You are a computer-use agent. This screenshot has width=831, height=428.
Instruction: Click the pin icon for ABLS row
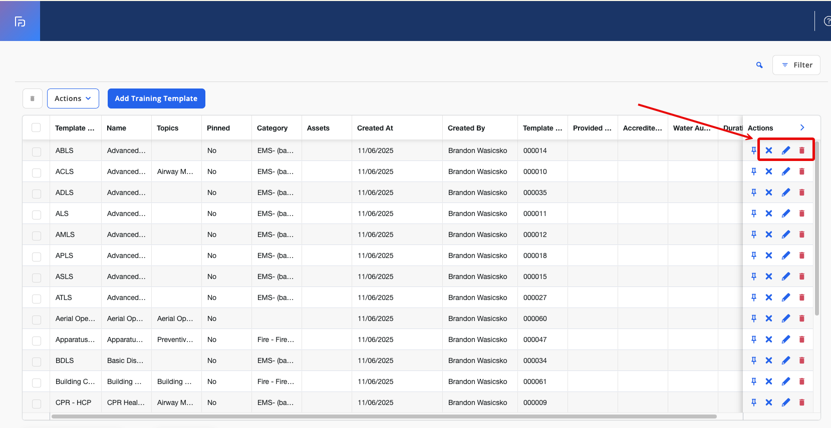[754, 150]
